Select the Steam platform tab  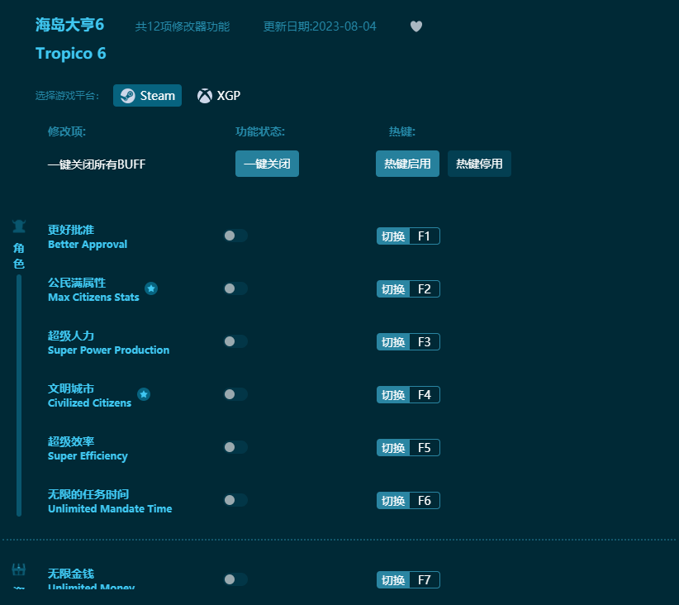click(147, 95)
